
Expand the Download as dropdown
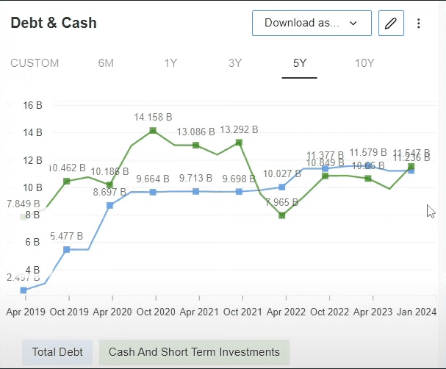(312, 23)
